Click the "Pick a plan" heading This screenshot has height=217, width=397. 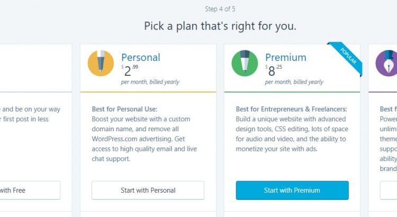pos(220,26)
